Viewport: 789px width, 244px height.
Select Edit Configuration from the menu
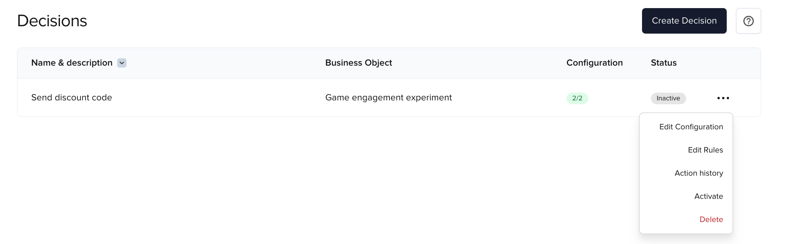pyautogui.click(x=691, y=127)
